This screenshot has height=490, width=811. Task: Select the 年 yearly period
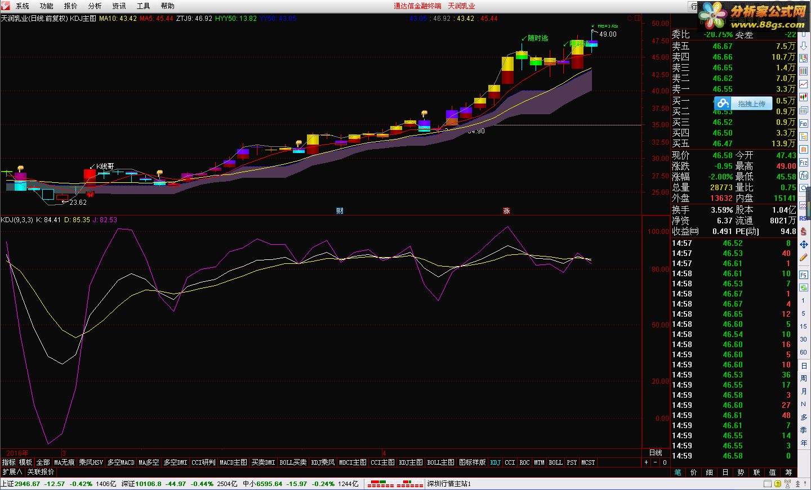(x=804, y=443)
